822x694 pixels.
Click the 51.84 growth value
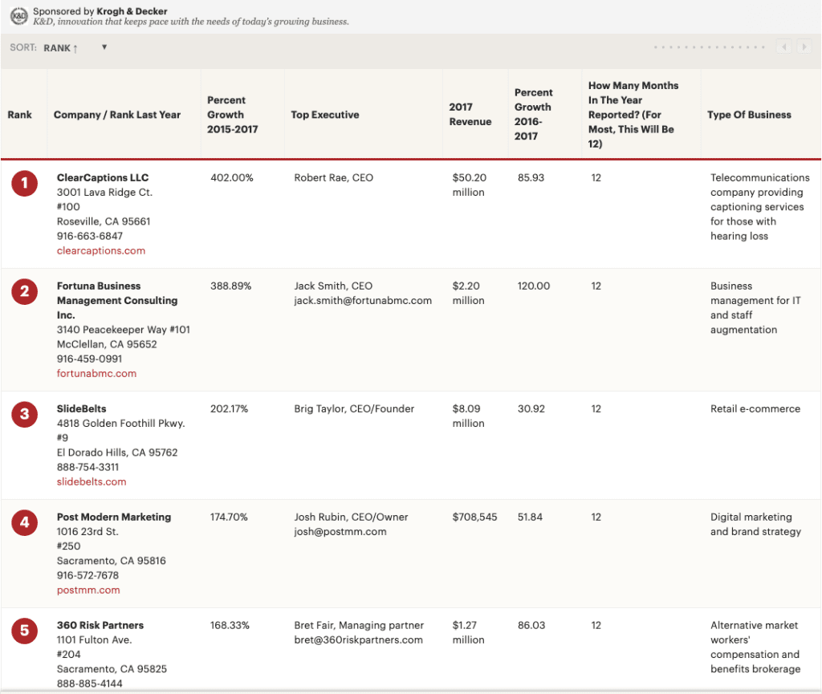point(531,517)
